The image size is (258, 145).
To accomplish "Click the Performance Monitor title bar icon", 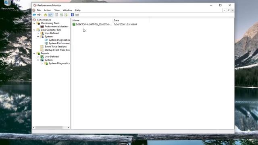I will 35,5.
